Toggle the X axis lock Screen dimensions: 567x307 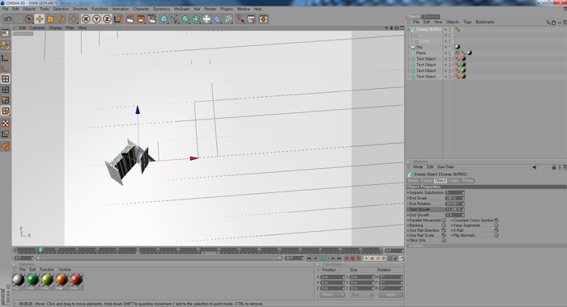click(x=86, y=19)
